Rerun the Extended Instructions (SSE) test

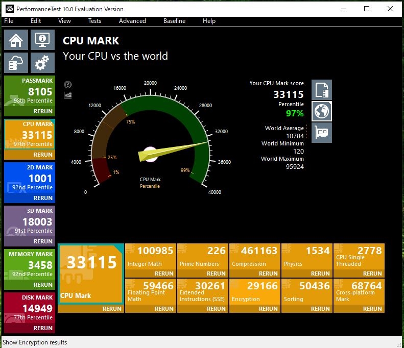(203, 309)
